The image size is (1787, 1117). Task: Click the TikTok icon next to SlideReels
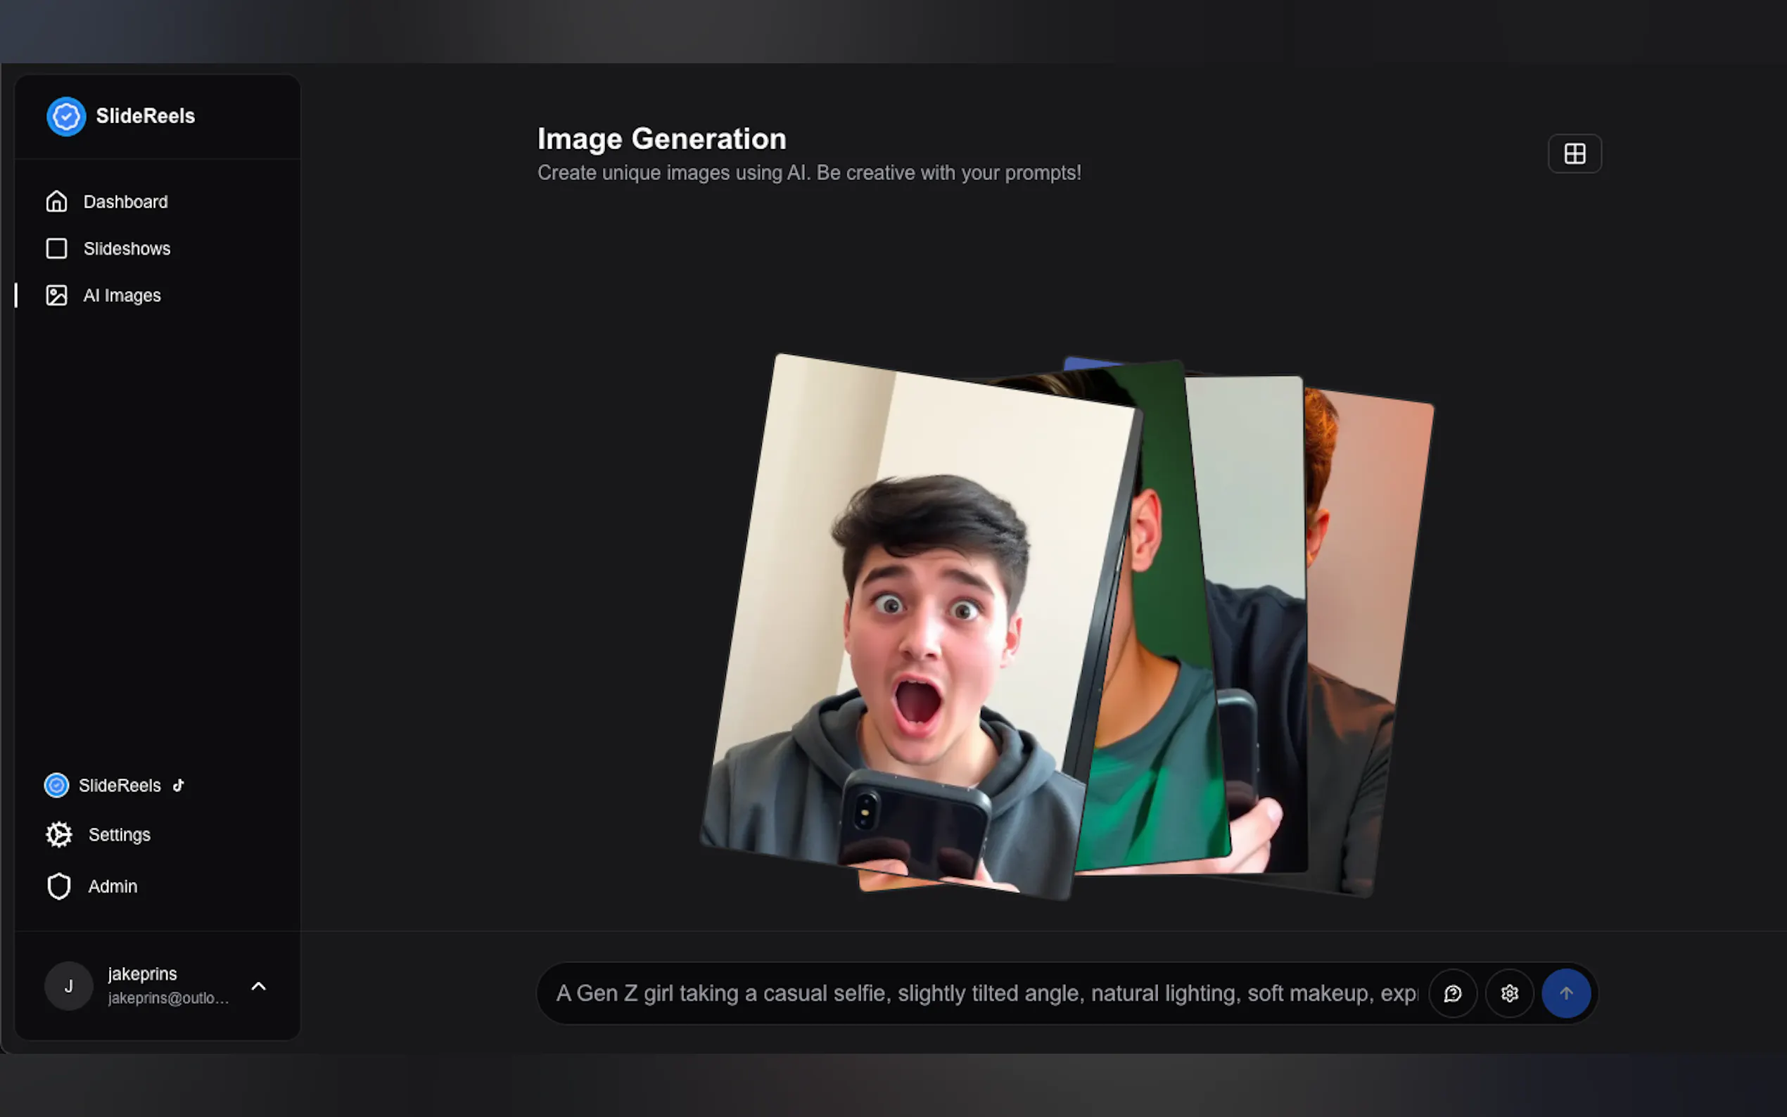point(178,785)
